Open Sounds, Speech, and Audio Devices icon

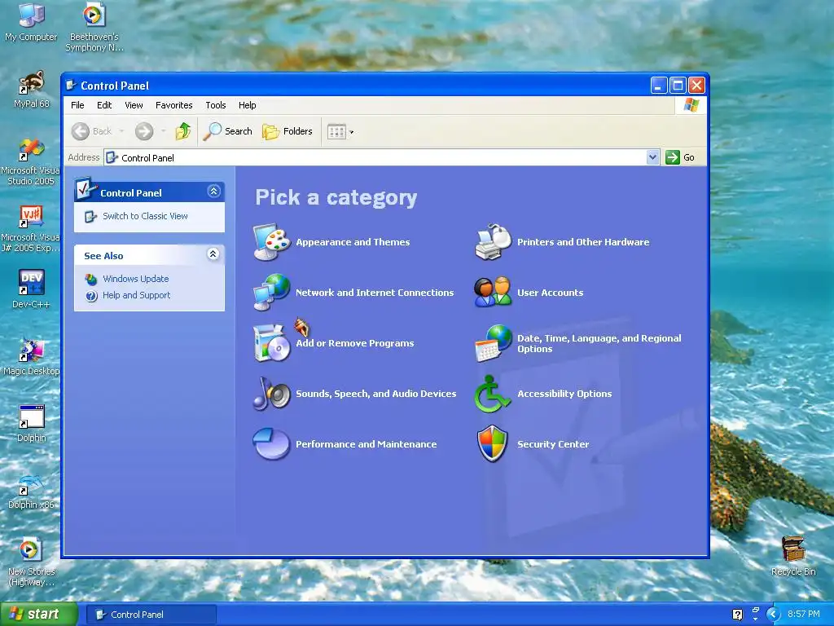point(272,394)
